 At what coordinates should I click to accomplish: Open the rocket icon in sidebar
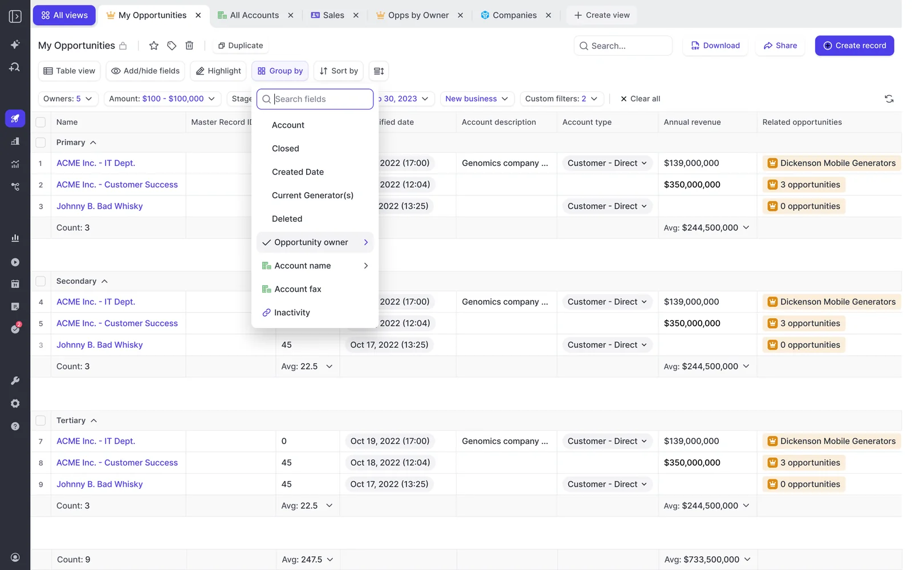pyautogui.click(x=15, y=119)
